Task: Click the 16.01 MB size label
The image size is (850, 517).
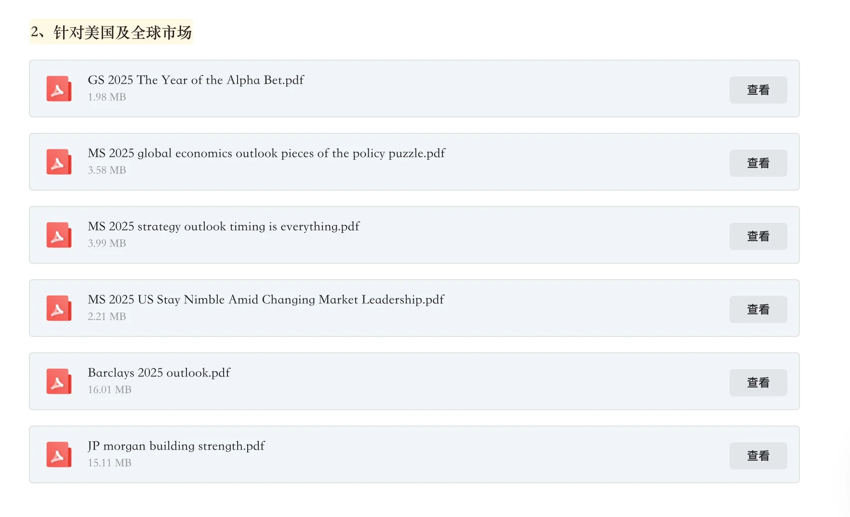Action: click(109, 389)
